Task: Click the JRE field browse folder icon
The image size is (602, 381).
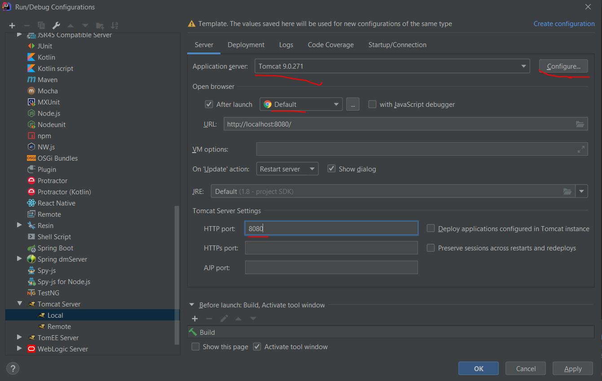Action: [x=567, y=191]
